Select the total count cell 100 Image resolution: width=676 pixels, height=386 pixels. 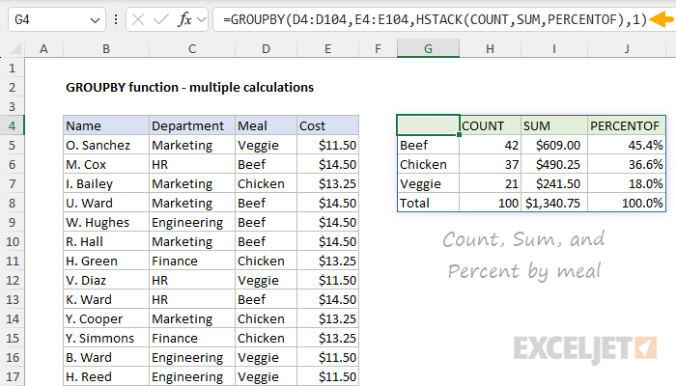[x=491, y=203]
